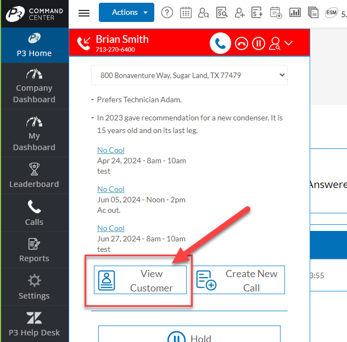Click the P3 Command Center logo

(x=35, y=14)
